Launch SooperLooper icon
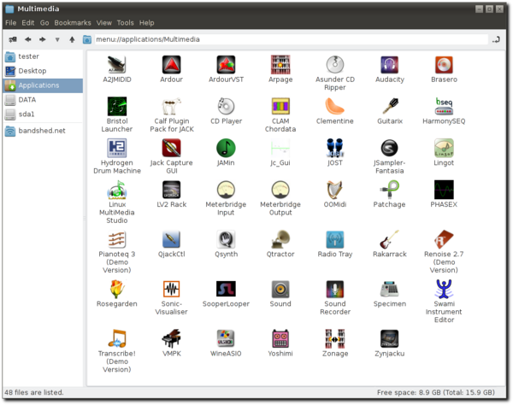513x405 pixels. pos(226,289)
